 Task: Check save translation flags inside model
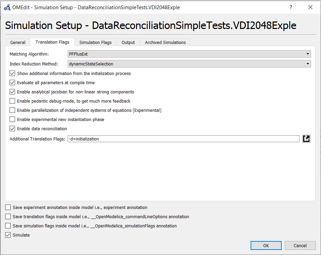(x=8, y=216)
